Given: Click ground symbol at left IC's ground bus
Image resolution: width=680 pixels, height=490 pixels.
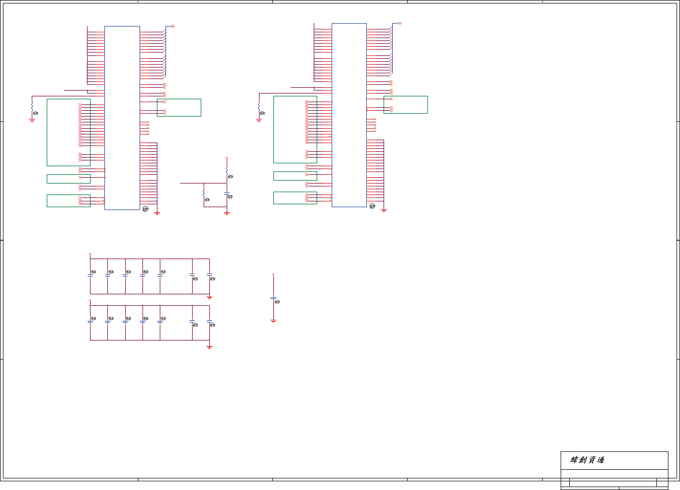Looking at the screenshot, I should [x=157, y=213].
